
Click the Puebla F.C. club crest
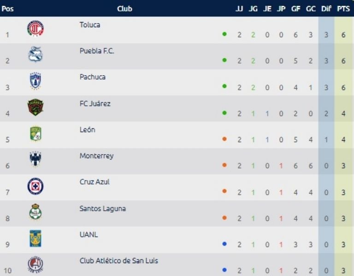pyautogui.click(x=35, y=55)
